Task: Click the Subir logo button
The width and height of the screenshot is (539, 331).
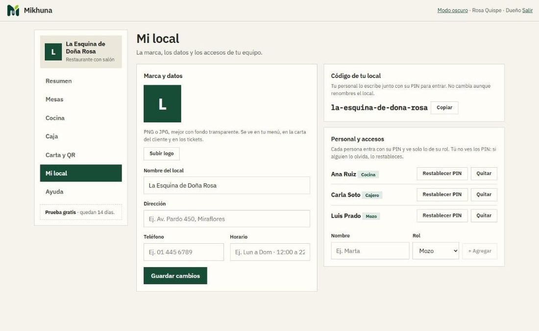Action: coord(162,153)
